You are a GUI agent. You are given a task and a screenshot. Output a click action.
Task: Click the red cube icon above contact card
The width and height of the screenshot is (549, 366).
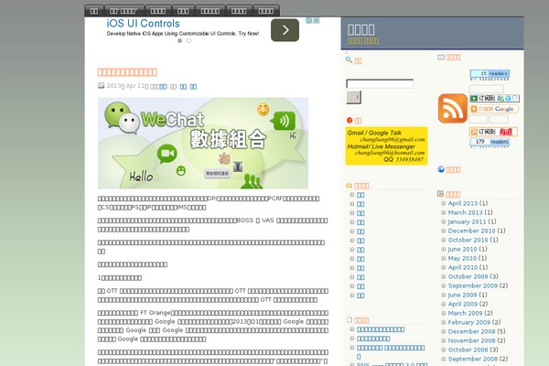click(x=350, y=120)
